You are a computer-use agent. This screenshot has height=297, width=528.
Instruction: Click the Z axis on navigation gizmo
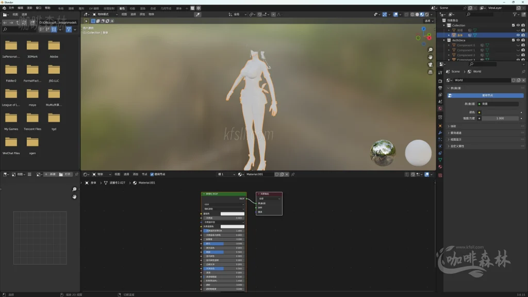(x=424, y=29)
